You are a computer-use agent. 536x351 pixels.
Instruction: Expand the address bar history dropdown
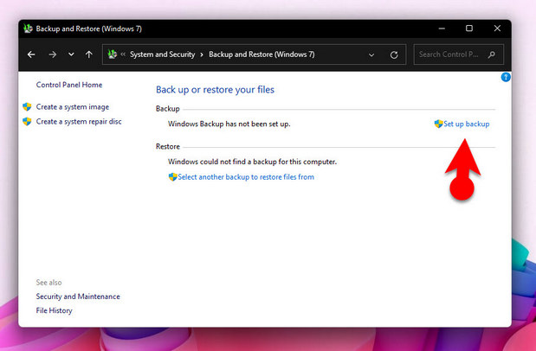pos(371,54)
